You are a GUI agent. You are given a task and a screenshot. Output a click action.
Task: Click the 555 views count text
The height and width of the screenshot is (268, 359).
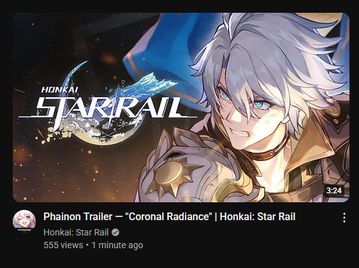pos(63,245)
